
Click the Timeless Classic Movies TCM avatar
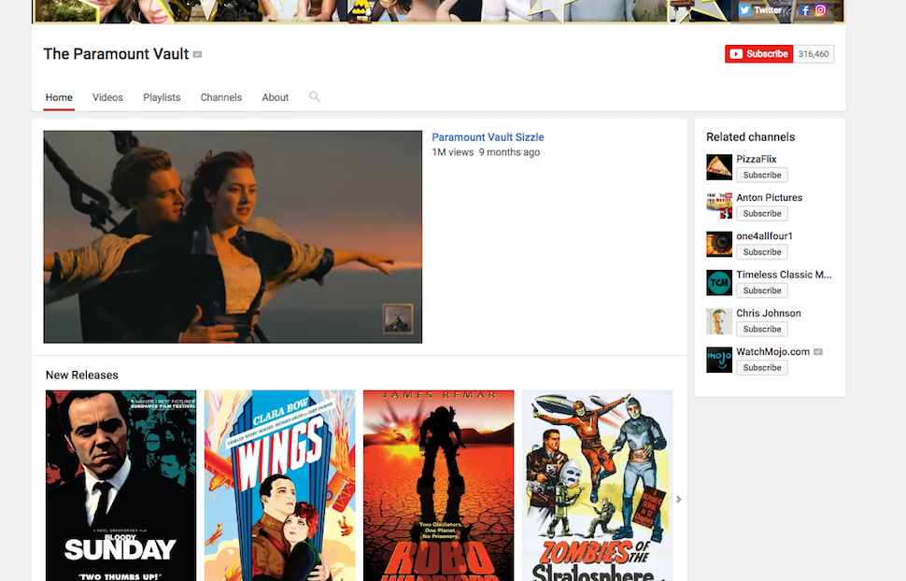[719, 283]
